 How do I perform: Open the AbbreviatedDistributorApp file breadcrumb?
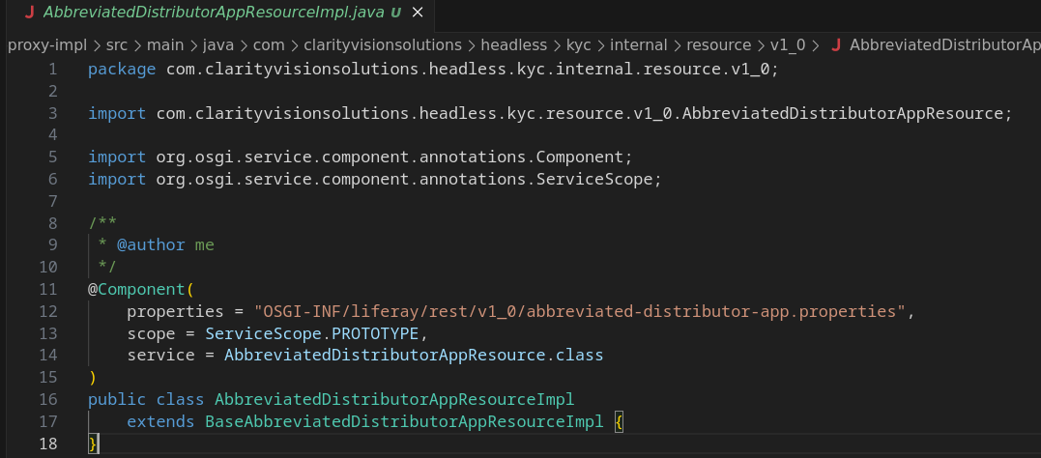944,45
